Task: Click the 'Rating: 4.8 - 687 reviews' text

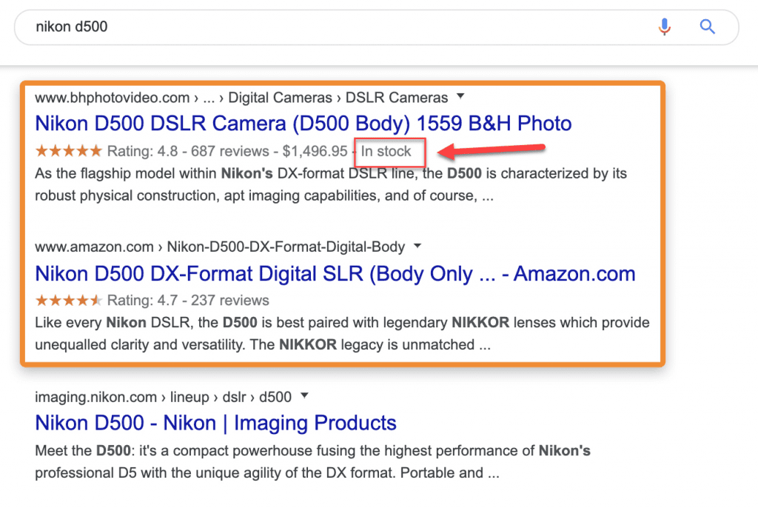Action: point(188,151)
